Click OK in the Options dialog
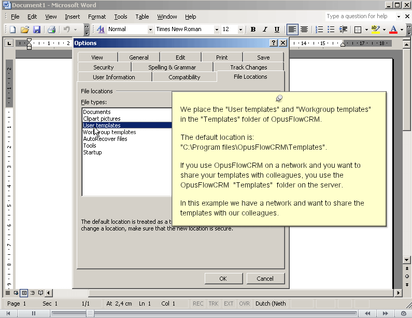The width and height of the screenshot is (412, 318). point(223,279)
